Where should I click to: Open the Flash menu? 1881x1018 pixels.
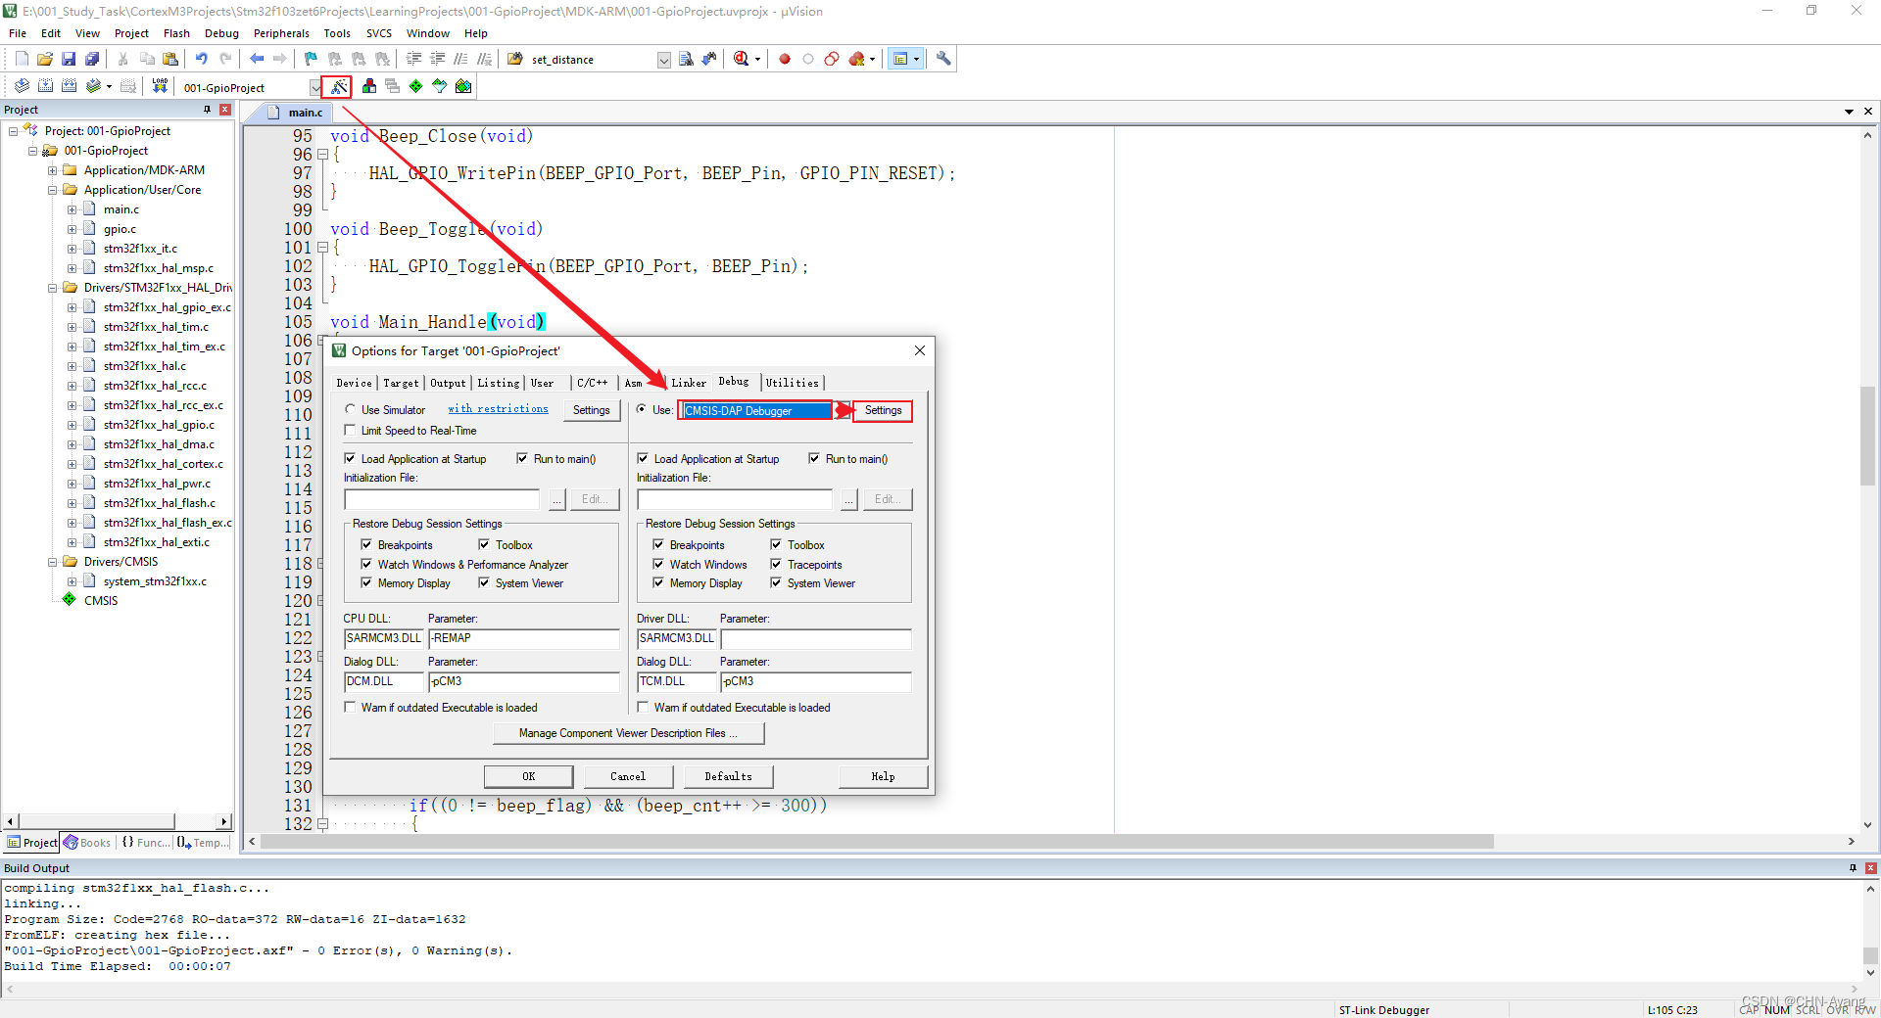(176, 33)
